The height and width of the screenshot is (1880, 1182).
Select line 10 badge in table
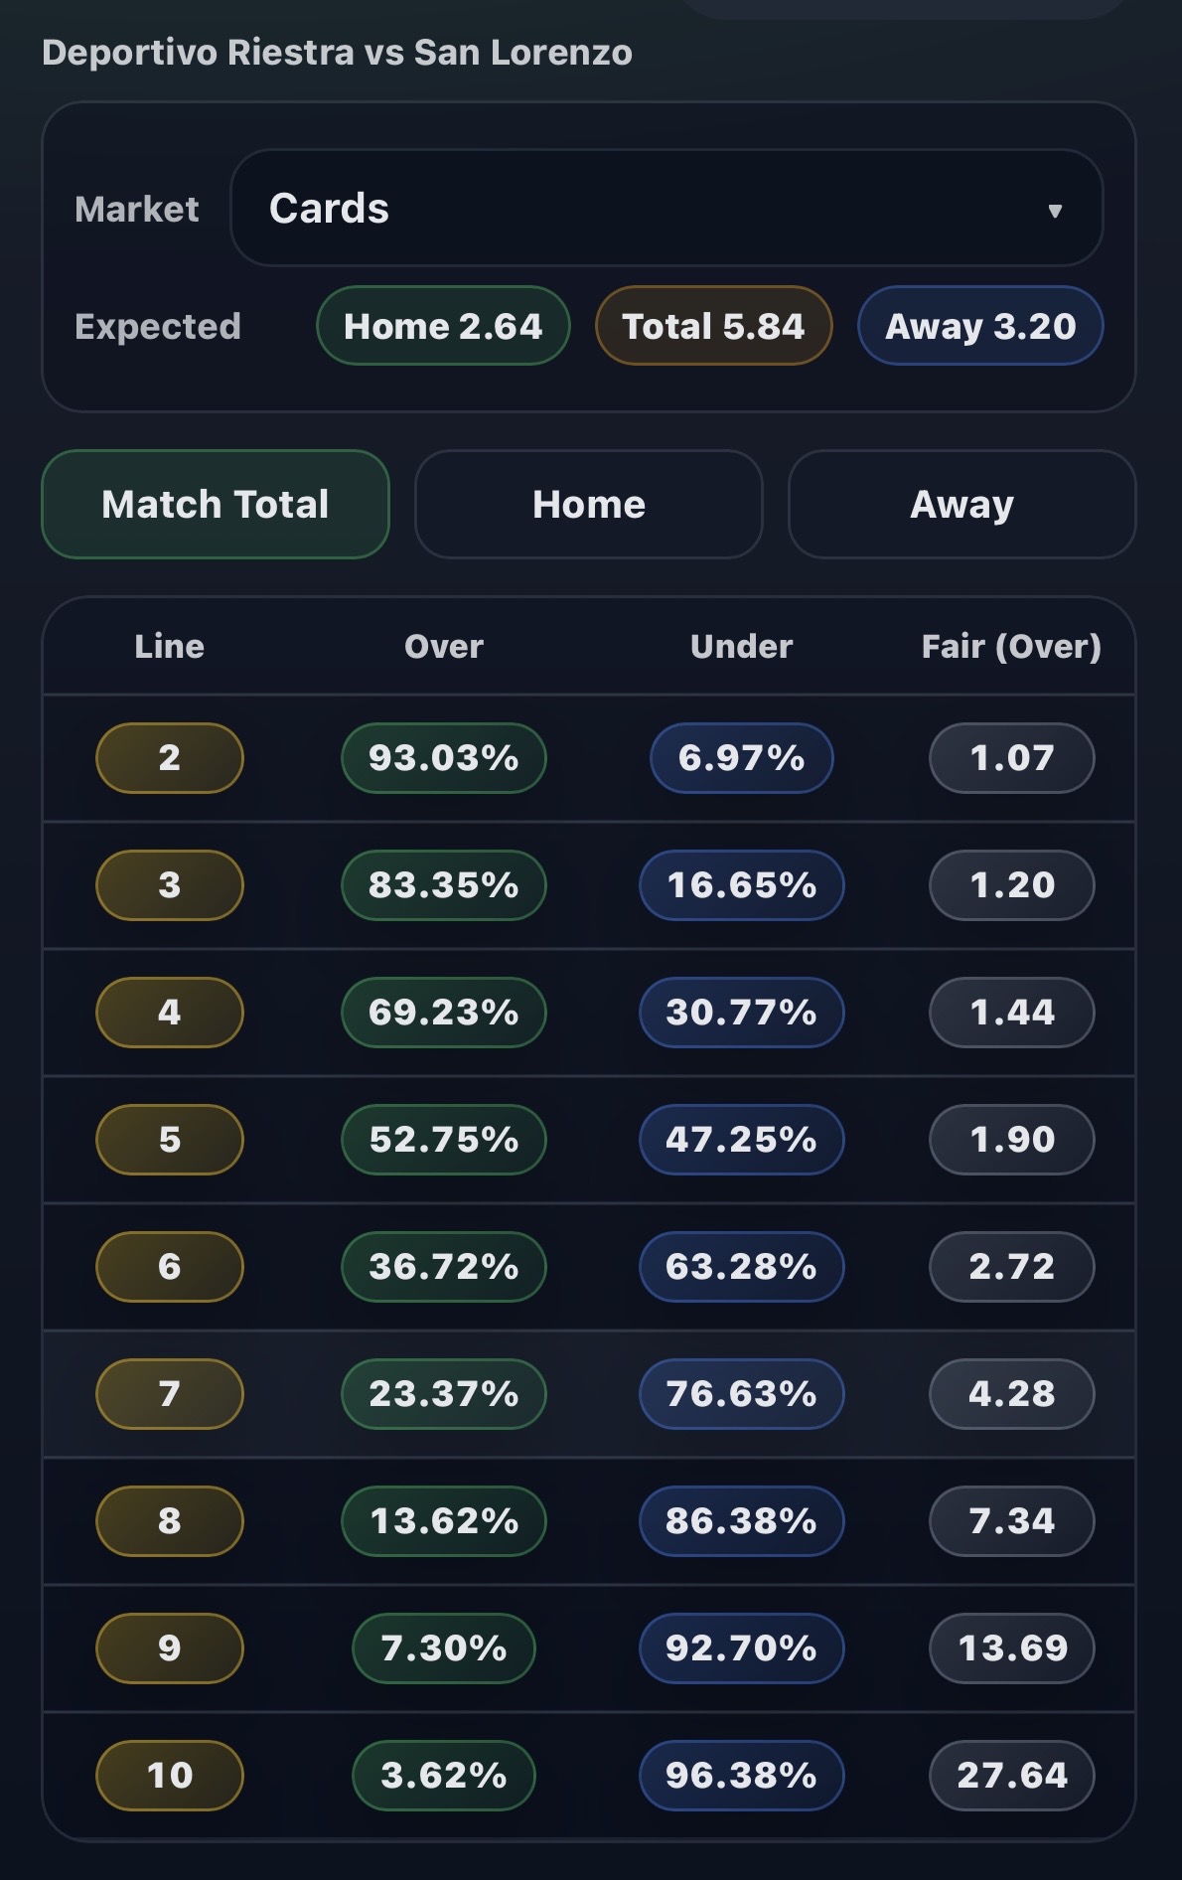click(169, 1776)
